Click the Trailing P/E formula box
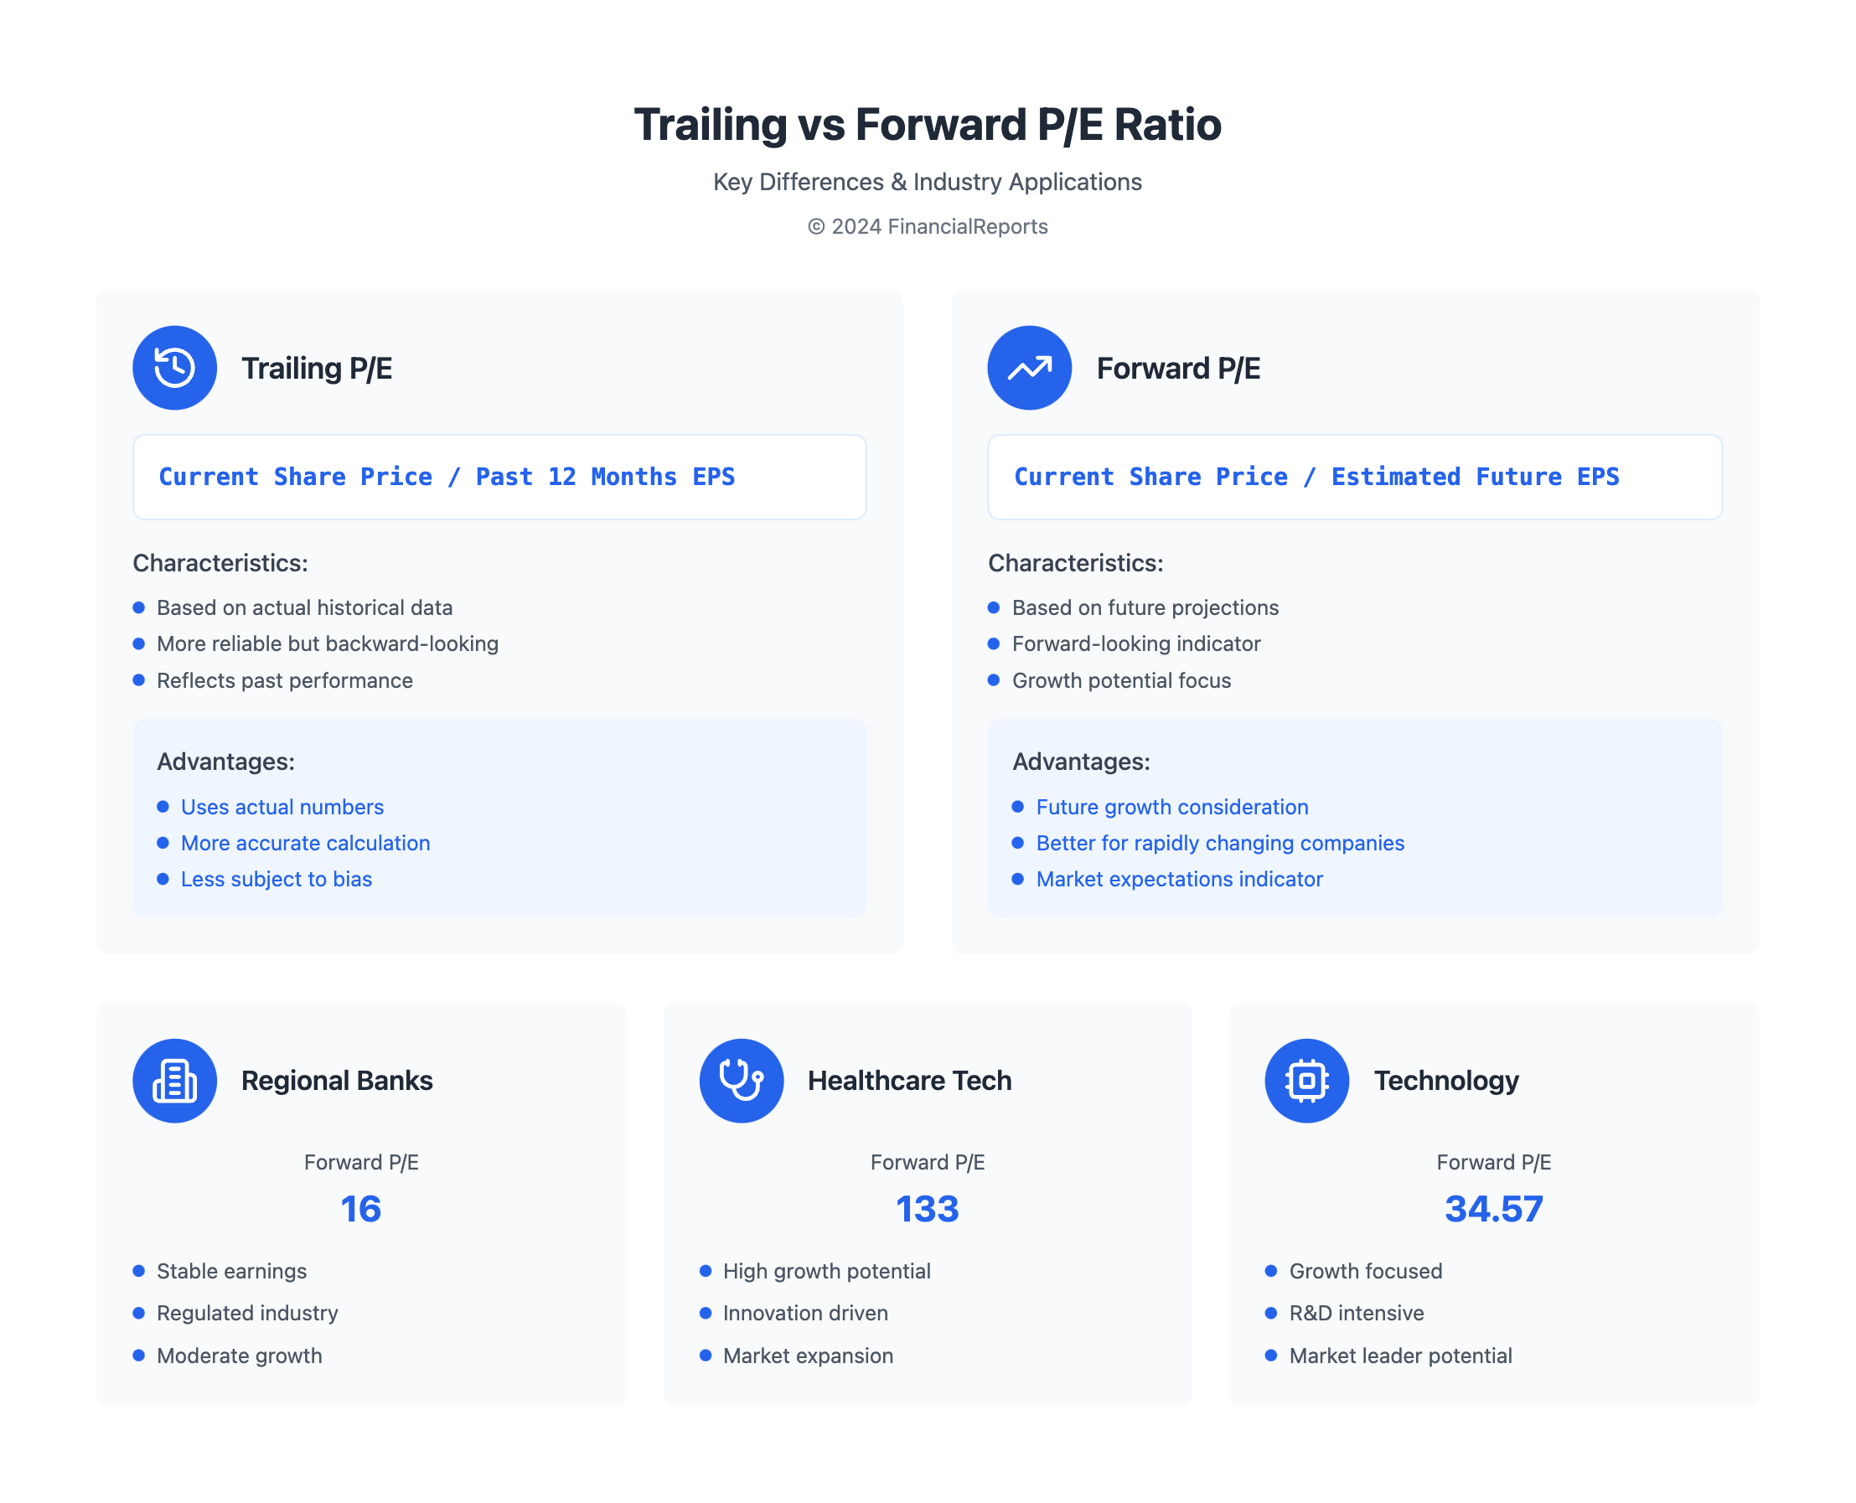The image size is (1856, 1503). coord(499,477)
